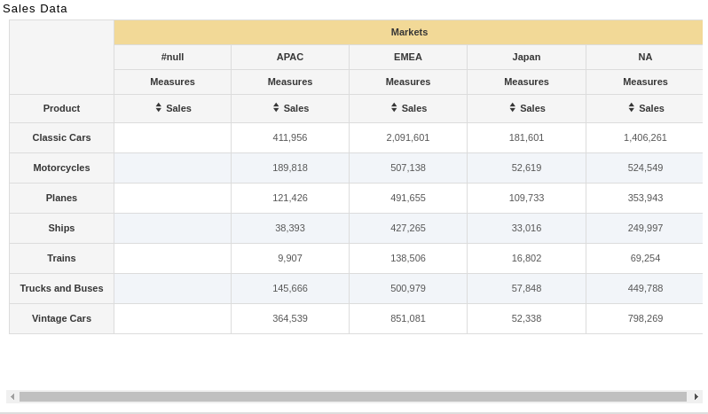Select the APAC market header
The width and height of the screenshot is (708, 414).
tap(290, 57)
